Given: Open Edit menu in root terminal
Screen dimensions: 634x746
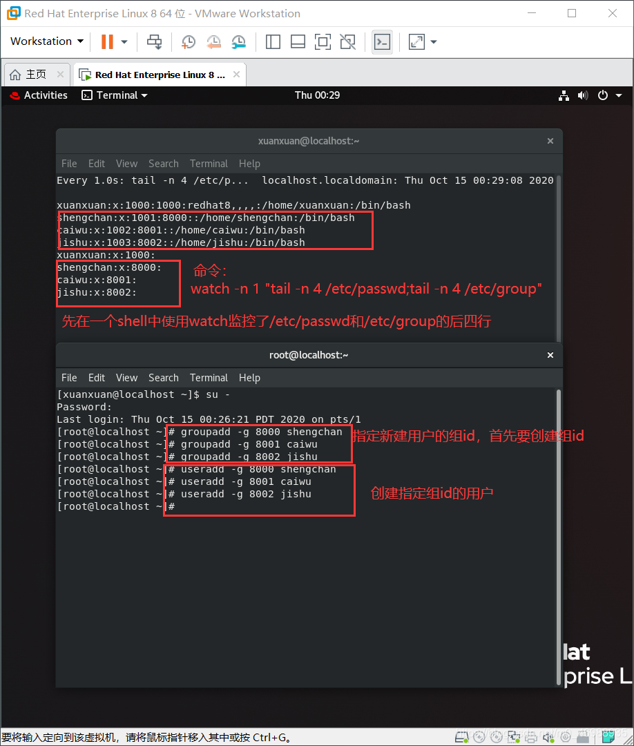Looking at the screenshot, I should click(97, 378).
